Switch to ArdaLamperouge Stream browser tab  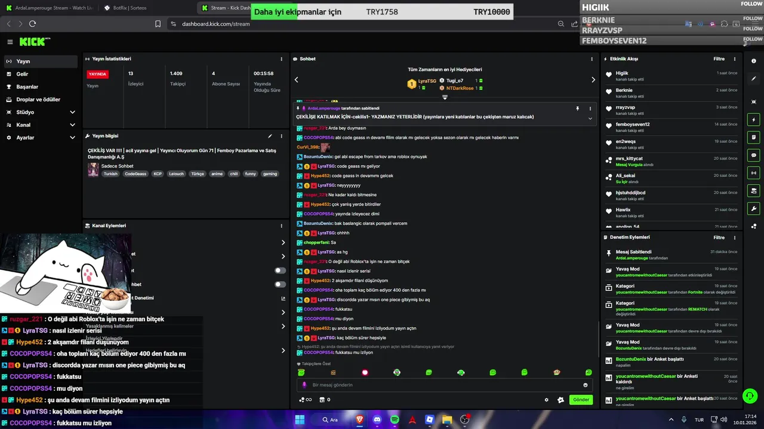click(49, 8)
